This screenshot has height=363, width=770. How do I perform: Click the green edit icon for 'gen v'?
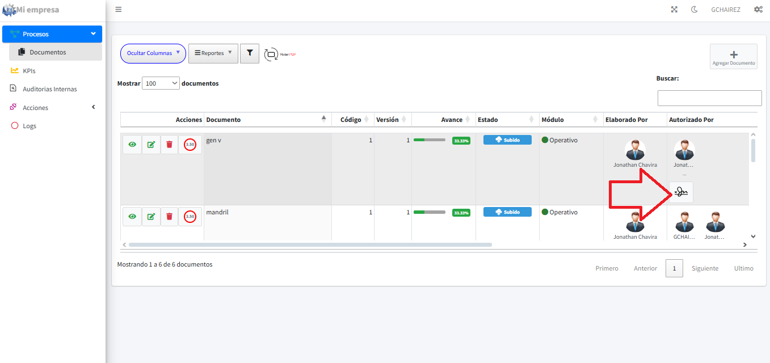pyautogui.click(x=151, y=145)
